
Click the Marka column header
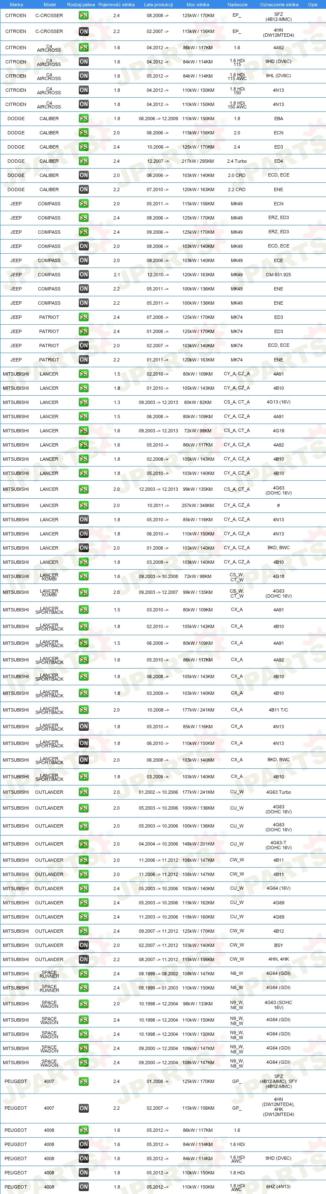[16, 5]
